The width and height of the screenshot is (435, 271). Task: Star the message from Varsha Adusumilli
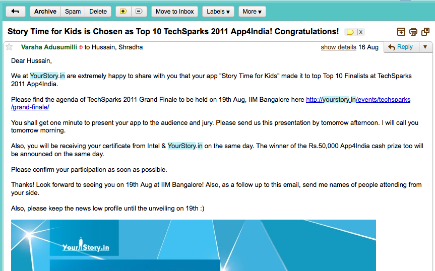pyautogui.click(x=9, y=47)
